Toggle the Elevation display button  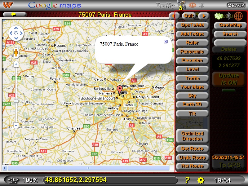pos(193,60)
